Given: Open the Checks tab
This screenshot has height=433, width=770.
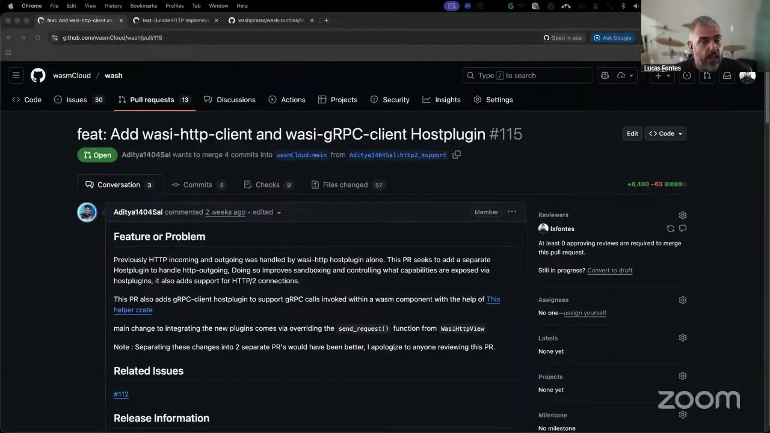Looking at the screenshot, I should pos(268,185).
